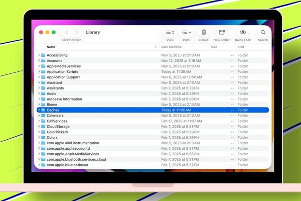Select the Assistants folder icon

43,88
